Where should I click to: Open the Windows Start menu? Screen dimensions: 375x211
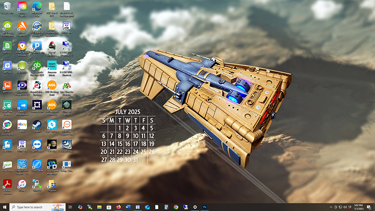[5, 207]
